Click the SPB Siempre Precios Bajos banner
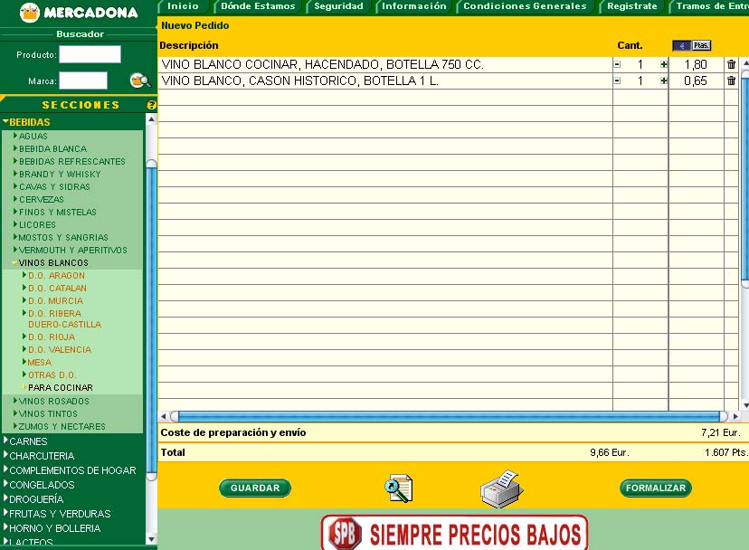 [455, 532]
